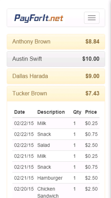Image resolution: width=111 pixels, height=198 pixels.
Task: Collapse Tucker Brown's account panel
Action: point(56,94)
